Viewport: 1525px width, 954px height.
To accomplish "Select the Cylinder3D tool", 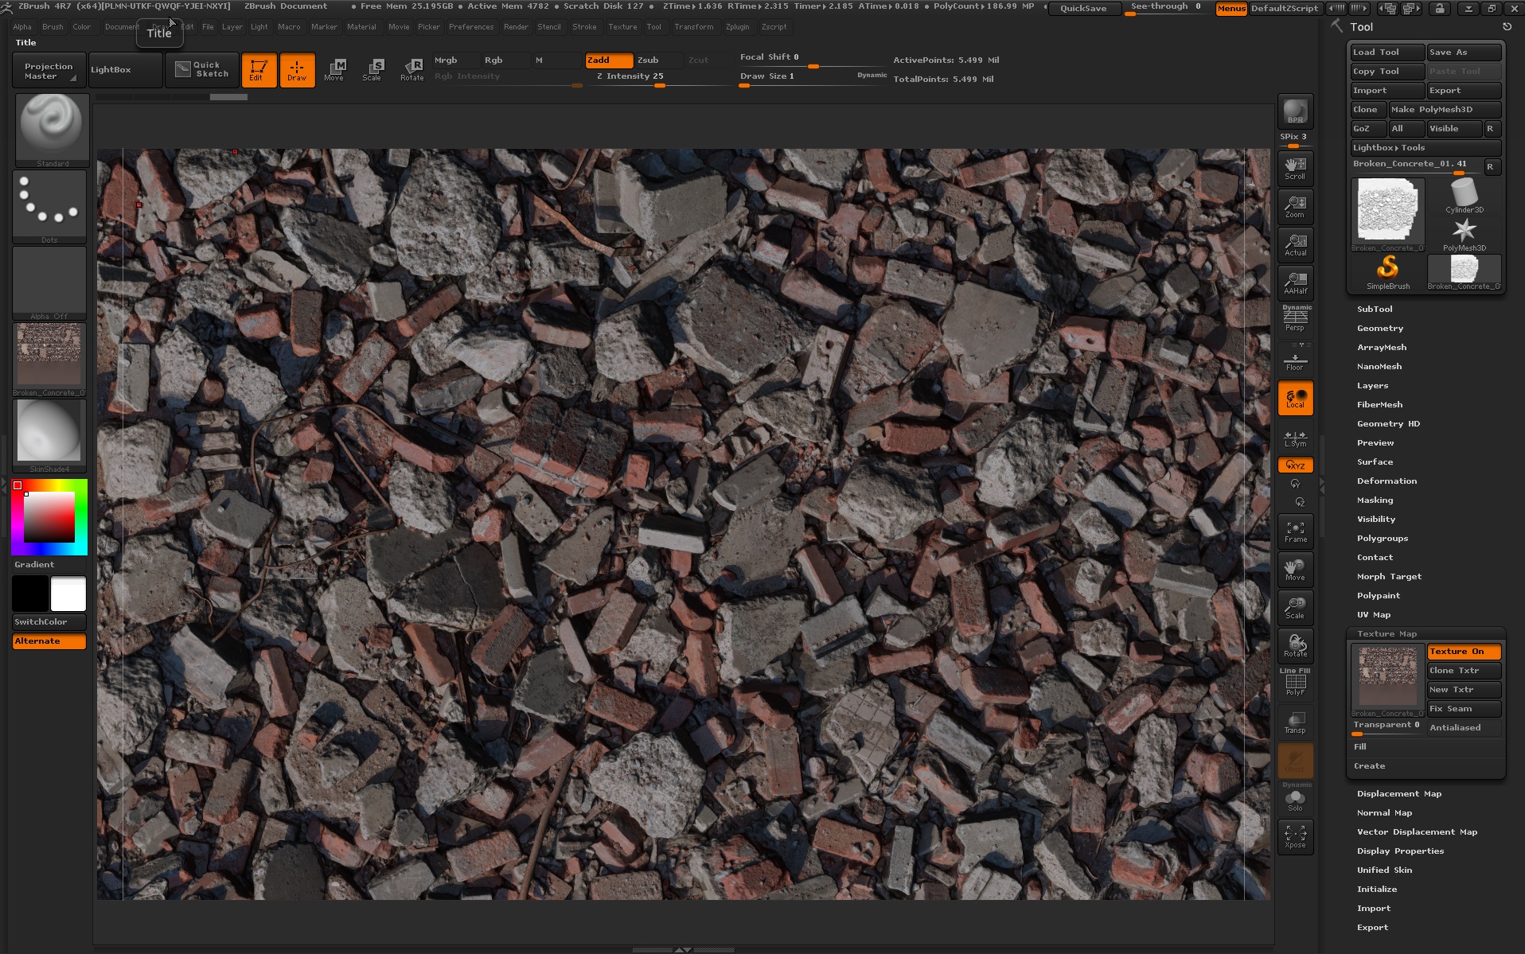I will coord(1464,196).
